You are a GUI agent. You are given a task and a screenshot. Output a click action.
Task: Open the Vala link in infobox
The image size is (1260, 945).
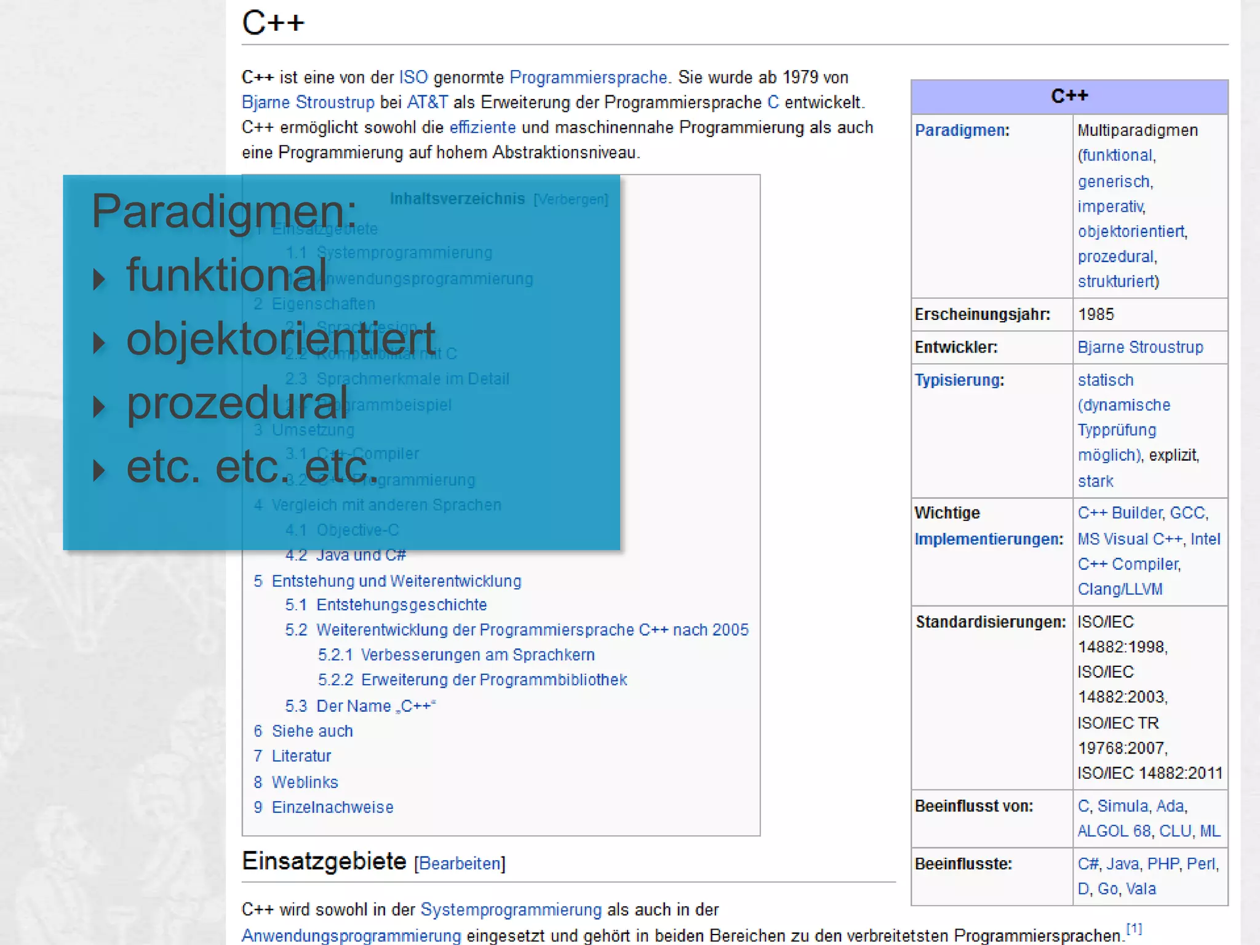(x=1141, y=890)
